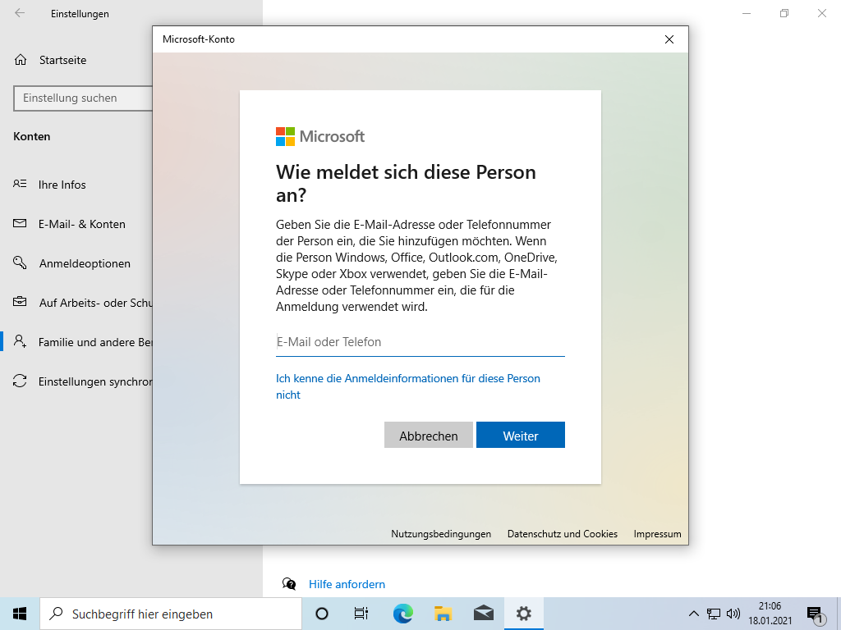
Task: Click the briefcase icon in sidebar
Action: (20, 302)
